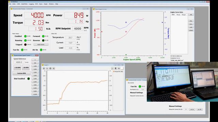The width and height of the screenshot is (218, 122).
Task: Increase speed with +50 RPM button
Action: 17,67
